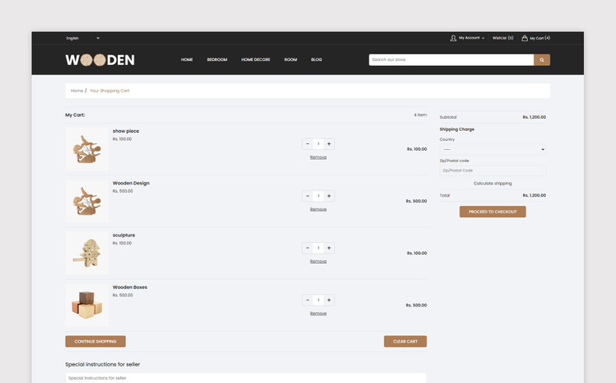Increase quantity of Wooden Boxes
The height and width of the screenshot is (383, 616).
click(x=329, y=300)
